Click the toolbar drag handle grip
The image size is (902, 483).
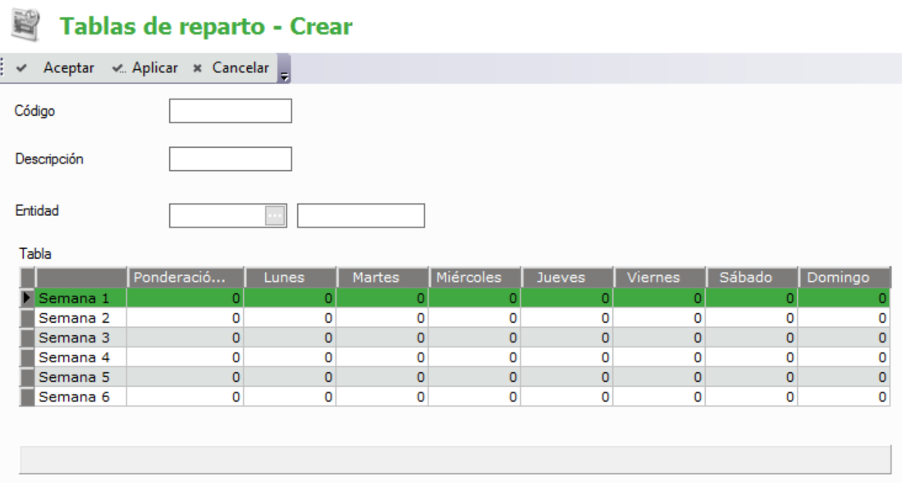pos(4,68)
